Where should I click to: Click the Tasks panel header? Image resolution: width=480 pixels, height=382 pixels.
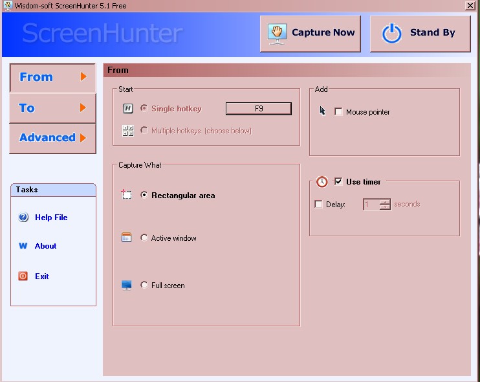click(x=53, y=190)
